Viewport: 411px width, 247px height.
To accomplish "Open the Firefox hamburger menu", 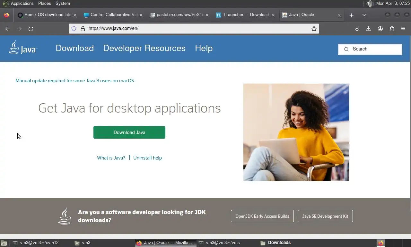I will 403,29.
